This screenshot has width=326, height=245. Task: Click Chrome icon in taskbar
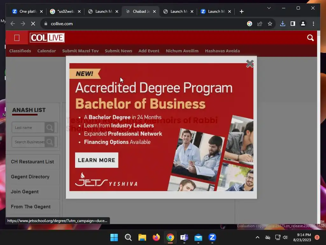coord(170,237)
